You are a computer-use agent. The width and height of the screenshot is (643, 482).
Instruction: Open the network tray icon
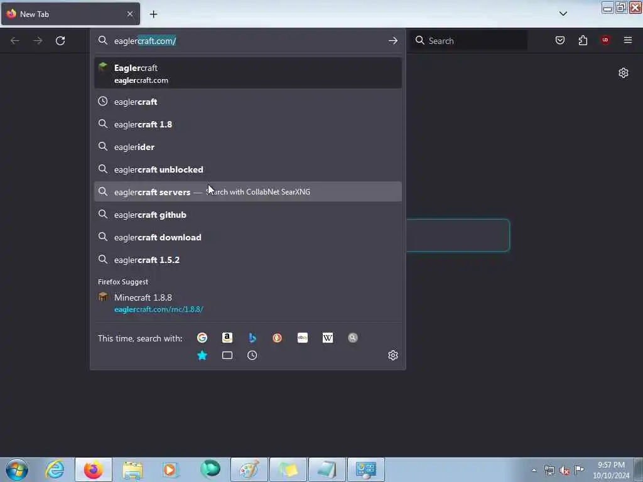point(549,470)
